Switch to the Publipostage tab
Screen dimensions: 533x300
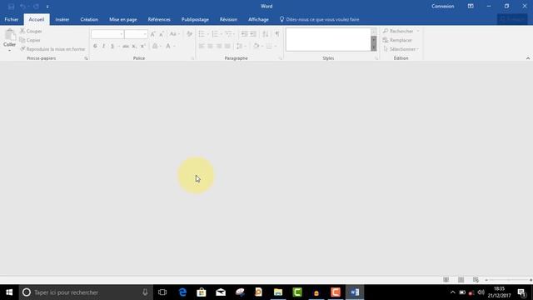(195, 19)
